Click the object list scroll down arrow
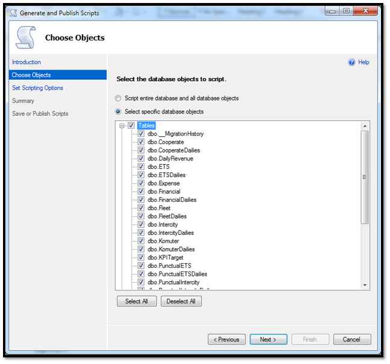 (x=365, y=285)
